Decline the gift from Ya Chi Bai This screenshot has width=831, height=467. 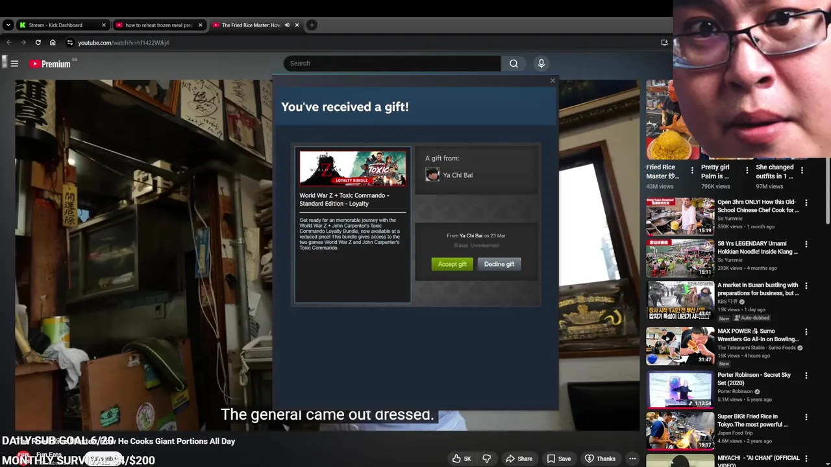[x=499, y=264]
